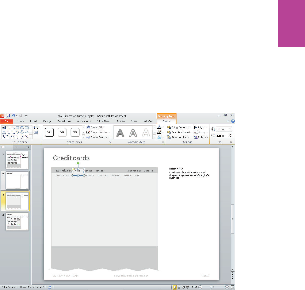
Task: Apply the first gray filled WordArt style
Action: pos(120,133)
